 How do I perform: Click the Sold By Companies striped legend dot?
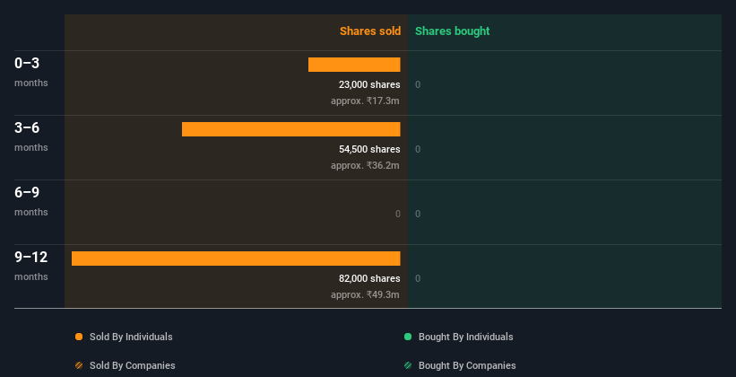pos(79,365)
